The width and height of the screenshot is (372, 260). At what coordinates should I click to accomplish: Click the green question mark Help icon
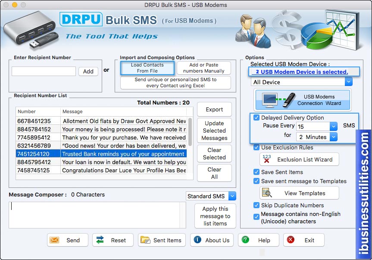pyautogui.click(x=245, y=240)
